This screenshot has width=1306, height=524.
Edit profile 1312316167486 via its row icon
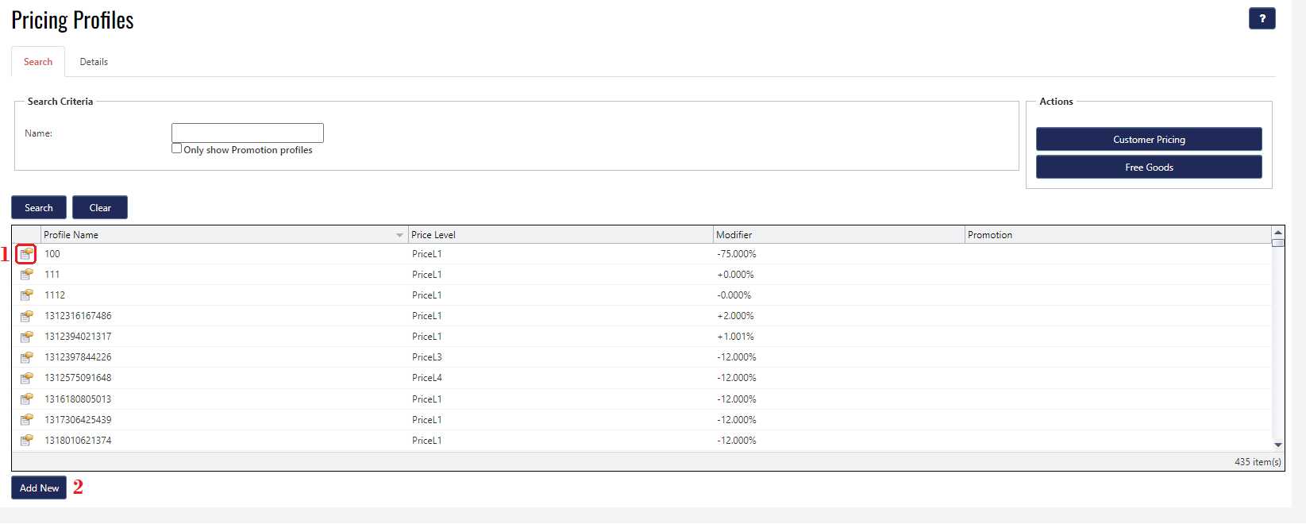point(26,316)
